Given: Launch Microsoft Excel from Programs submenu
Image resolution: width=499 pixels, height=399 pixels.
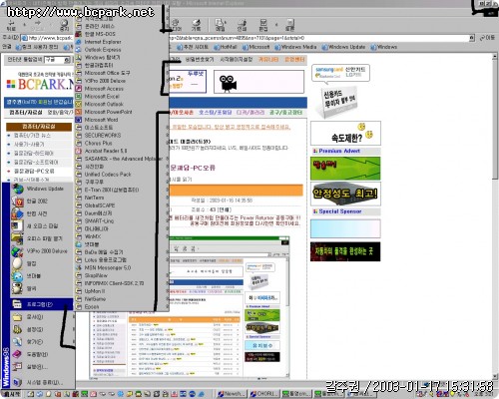Looking at the screenshot, I should tap(102, 96).
